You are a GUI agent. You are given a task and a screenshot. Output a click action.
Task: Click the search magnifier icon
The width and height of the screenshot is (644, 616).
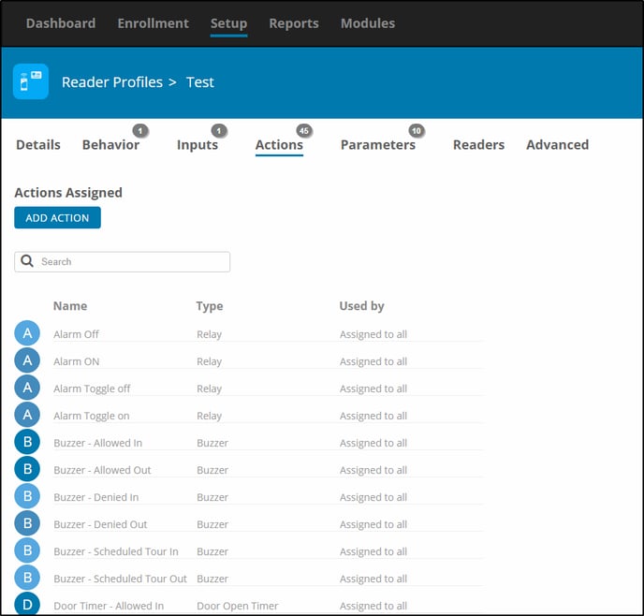[x=27, y=261]
